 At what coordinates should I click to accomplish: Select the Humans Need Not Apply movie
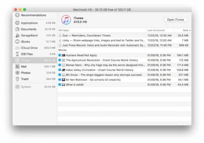click(81, 55)
